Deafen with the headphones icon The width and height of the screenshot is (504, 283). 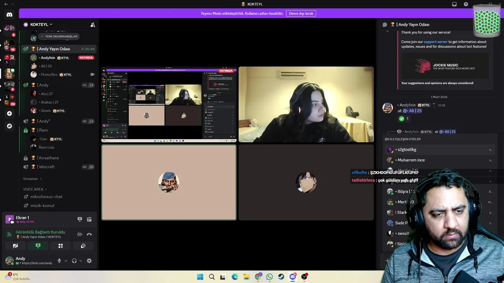74,261
